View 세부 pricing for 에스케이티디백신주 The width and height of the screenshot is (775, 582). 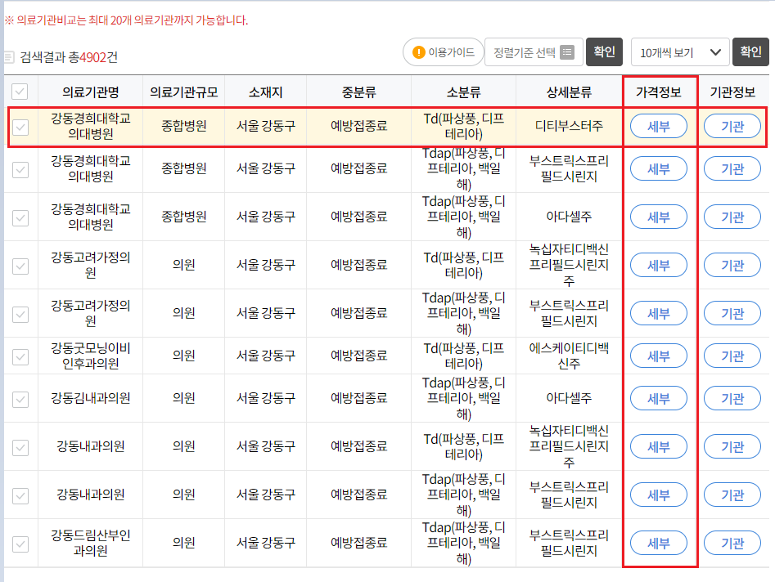(x=658, y=356)
